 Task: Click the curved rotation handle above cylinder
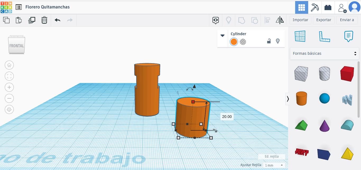[x=189, y=89]
